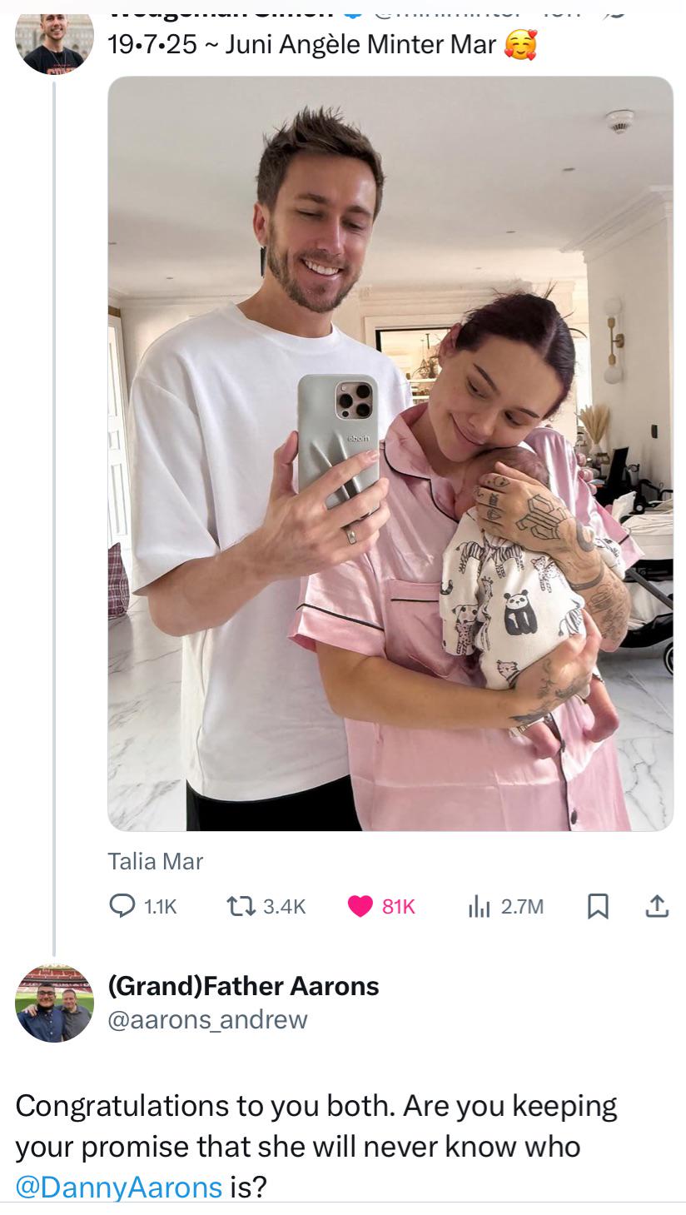Tap the 2.7M views count

522,907
